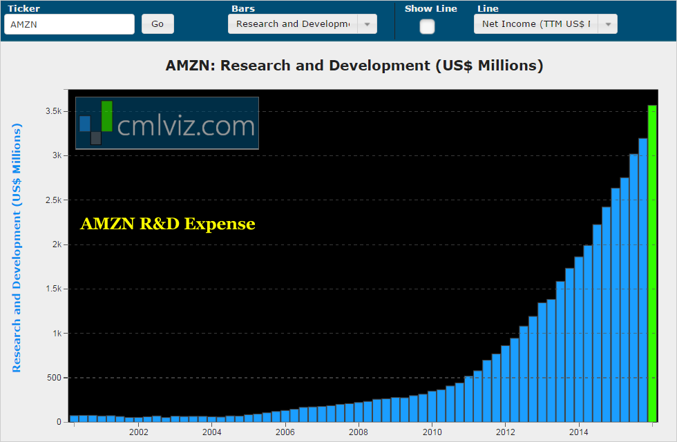The height and width of the screenshot is (442, 677).
Task: Click the "2014" x-axis year label
Action: 579,432
